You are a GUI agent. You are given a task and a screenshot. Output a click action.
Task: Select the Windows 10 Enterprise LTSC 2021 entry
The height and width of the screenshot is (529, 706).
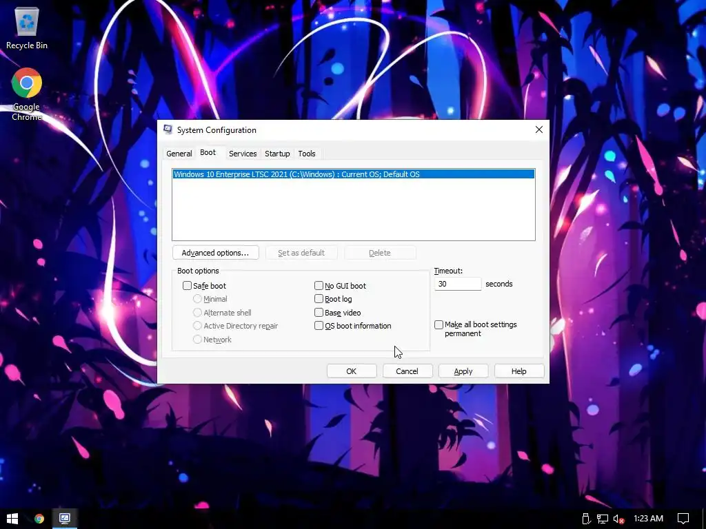(x=354, y=174)
